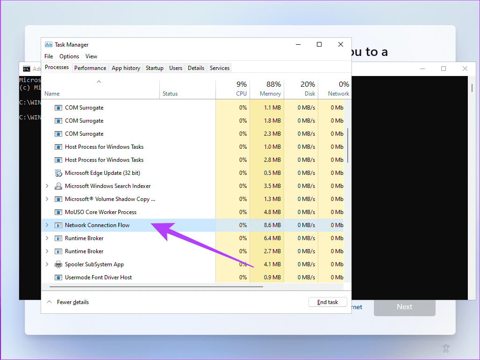The height and width of the screenshot is (360, 480).
Task: Switch to the Performance tab
Action: tap(90, 68)
